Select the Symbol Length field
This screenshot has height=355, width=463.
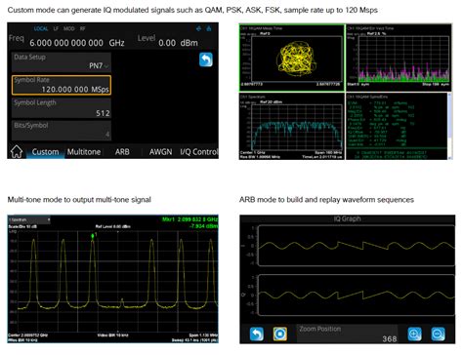tap(62, 108)
